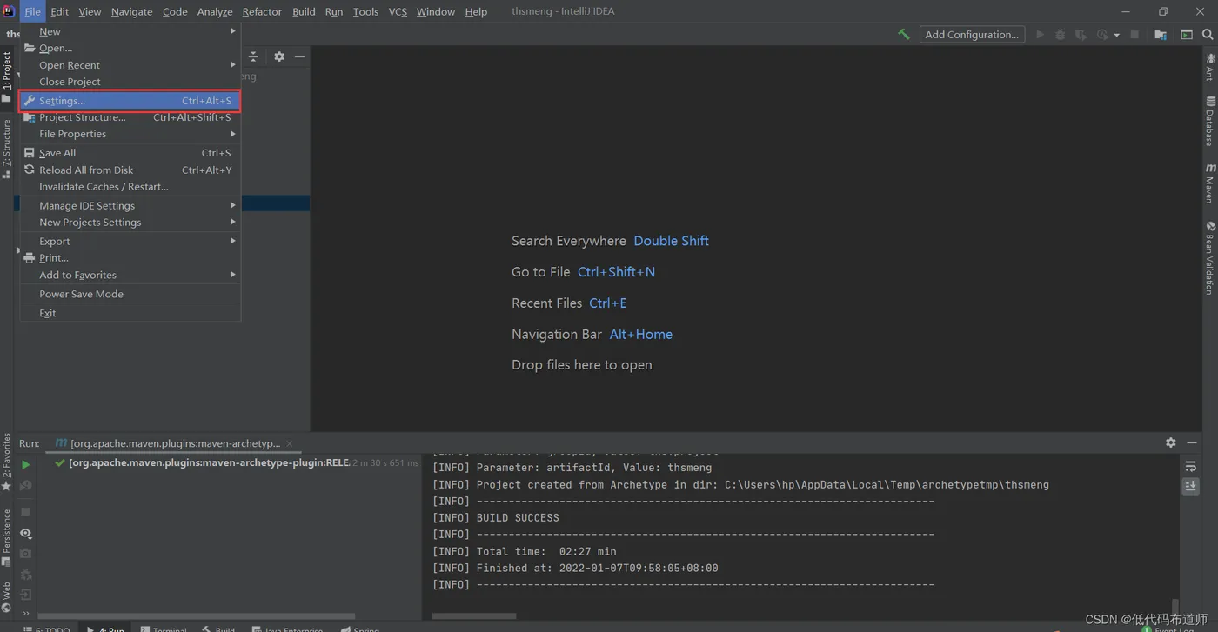Select the maven-archetype-plugin run result entry
Viewport: 1218px width, 632px height.
click(209, 463)
